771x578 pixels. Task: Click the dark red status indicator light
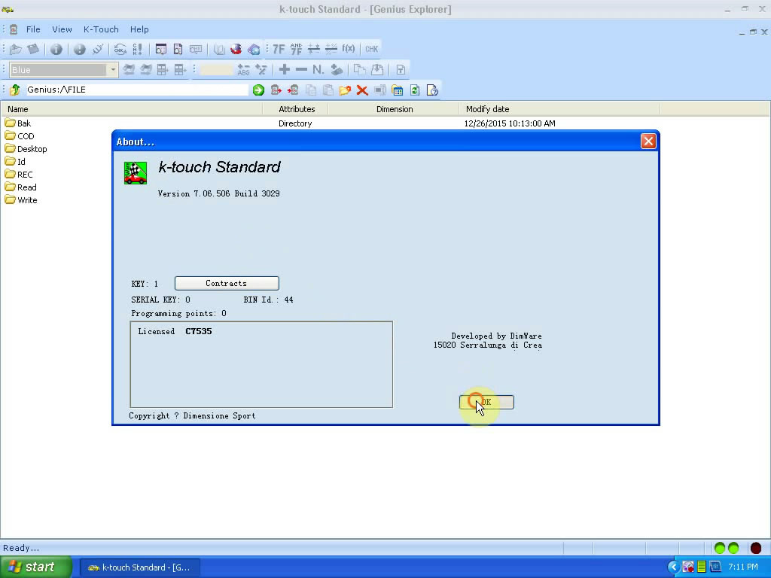coord(756,548)
